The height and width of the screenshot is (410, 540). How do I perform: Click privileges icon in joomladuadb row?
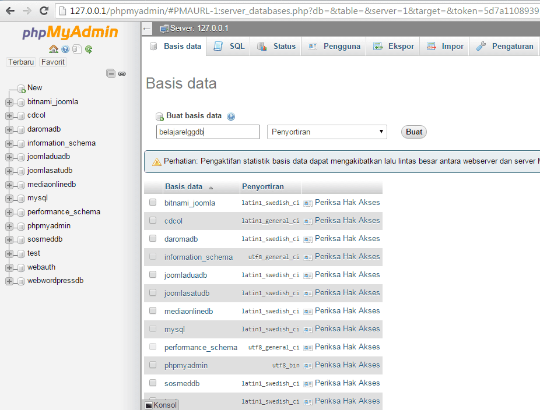click(308, 275)
